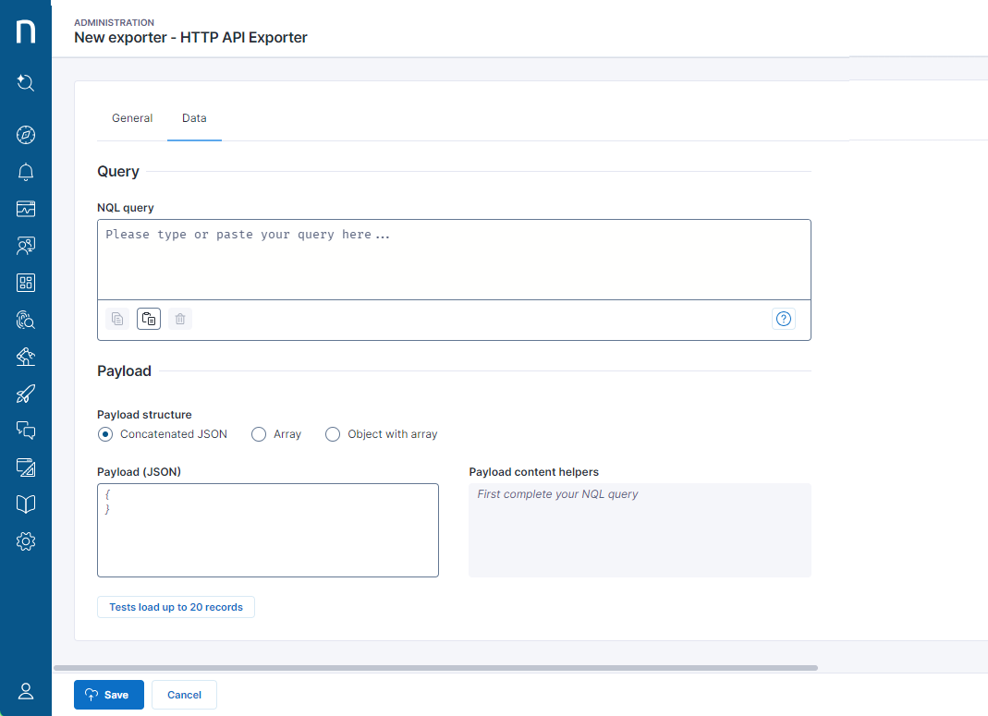Screen dimensions: 988x716
Task: Open the satellite dish icon in the sidebar
Action: [26, 357]
